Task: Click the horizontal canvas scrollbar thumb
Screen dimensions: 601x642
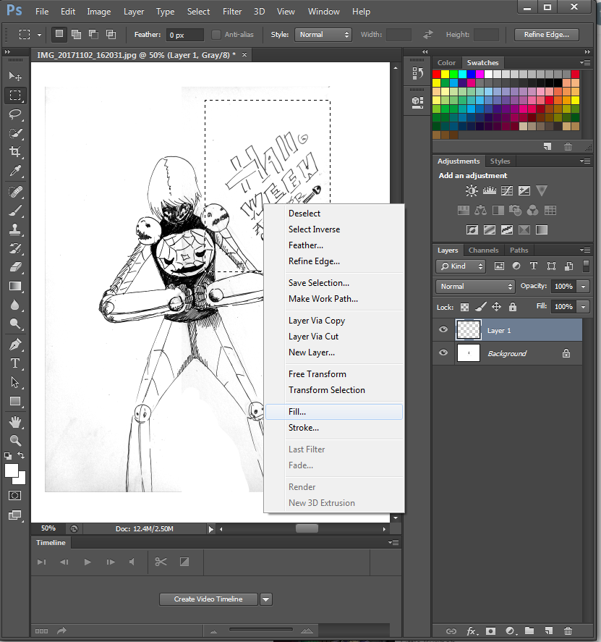Action: 307,529
